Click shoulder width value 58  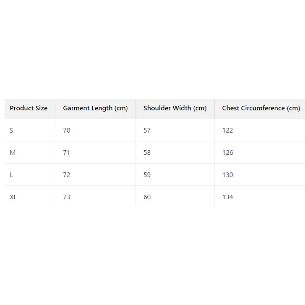147,153
